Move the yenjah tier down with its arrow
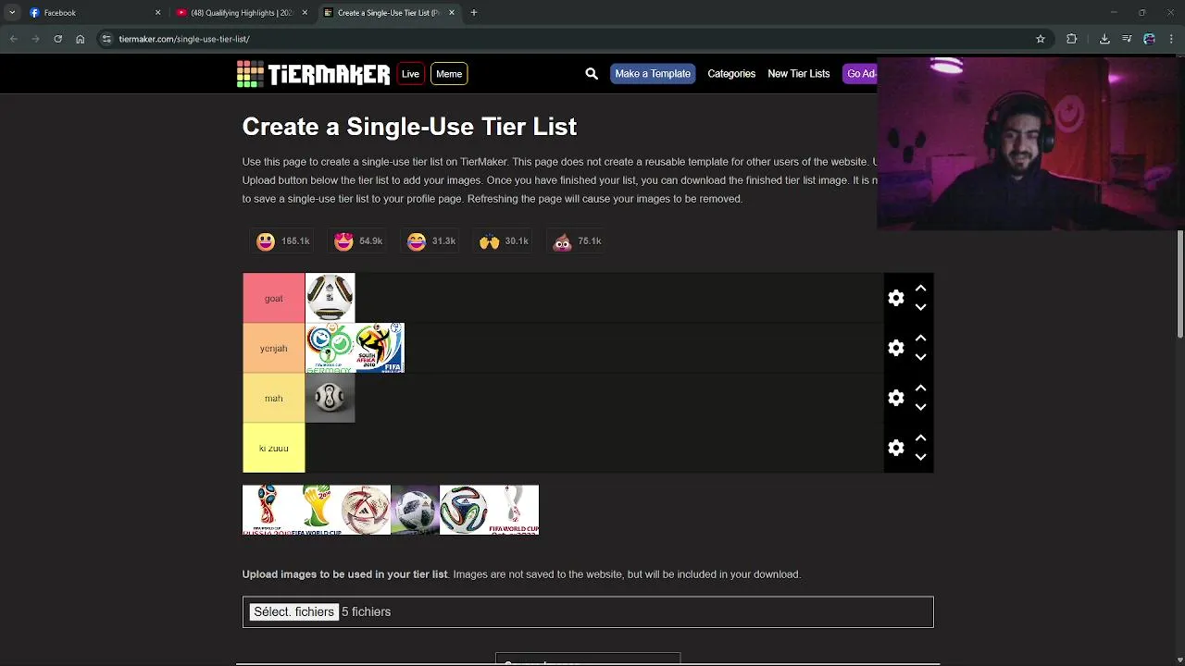1185x666 pixels. point(920,357)
